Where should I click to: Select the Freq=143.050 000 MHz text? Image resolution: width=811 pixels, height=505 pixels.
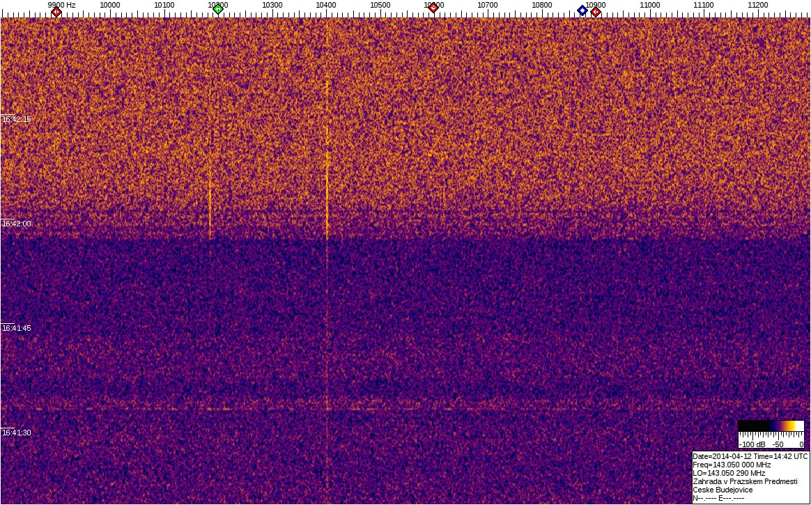tap(732, 465)
